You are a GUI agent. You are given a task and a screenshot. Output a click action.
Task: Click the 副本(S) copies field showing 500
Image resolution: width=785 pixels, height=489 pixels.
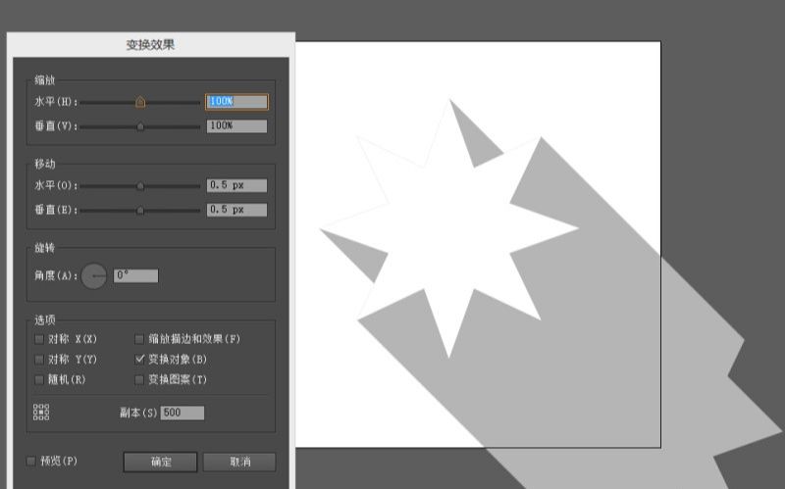point(183,413)
